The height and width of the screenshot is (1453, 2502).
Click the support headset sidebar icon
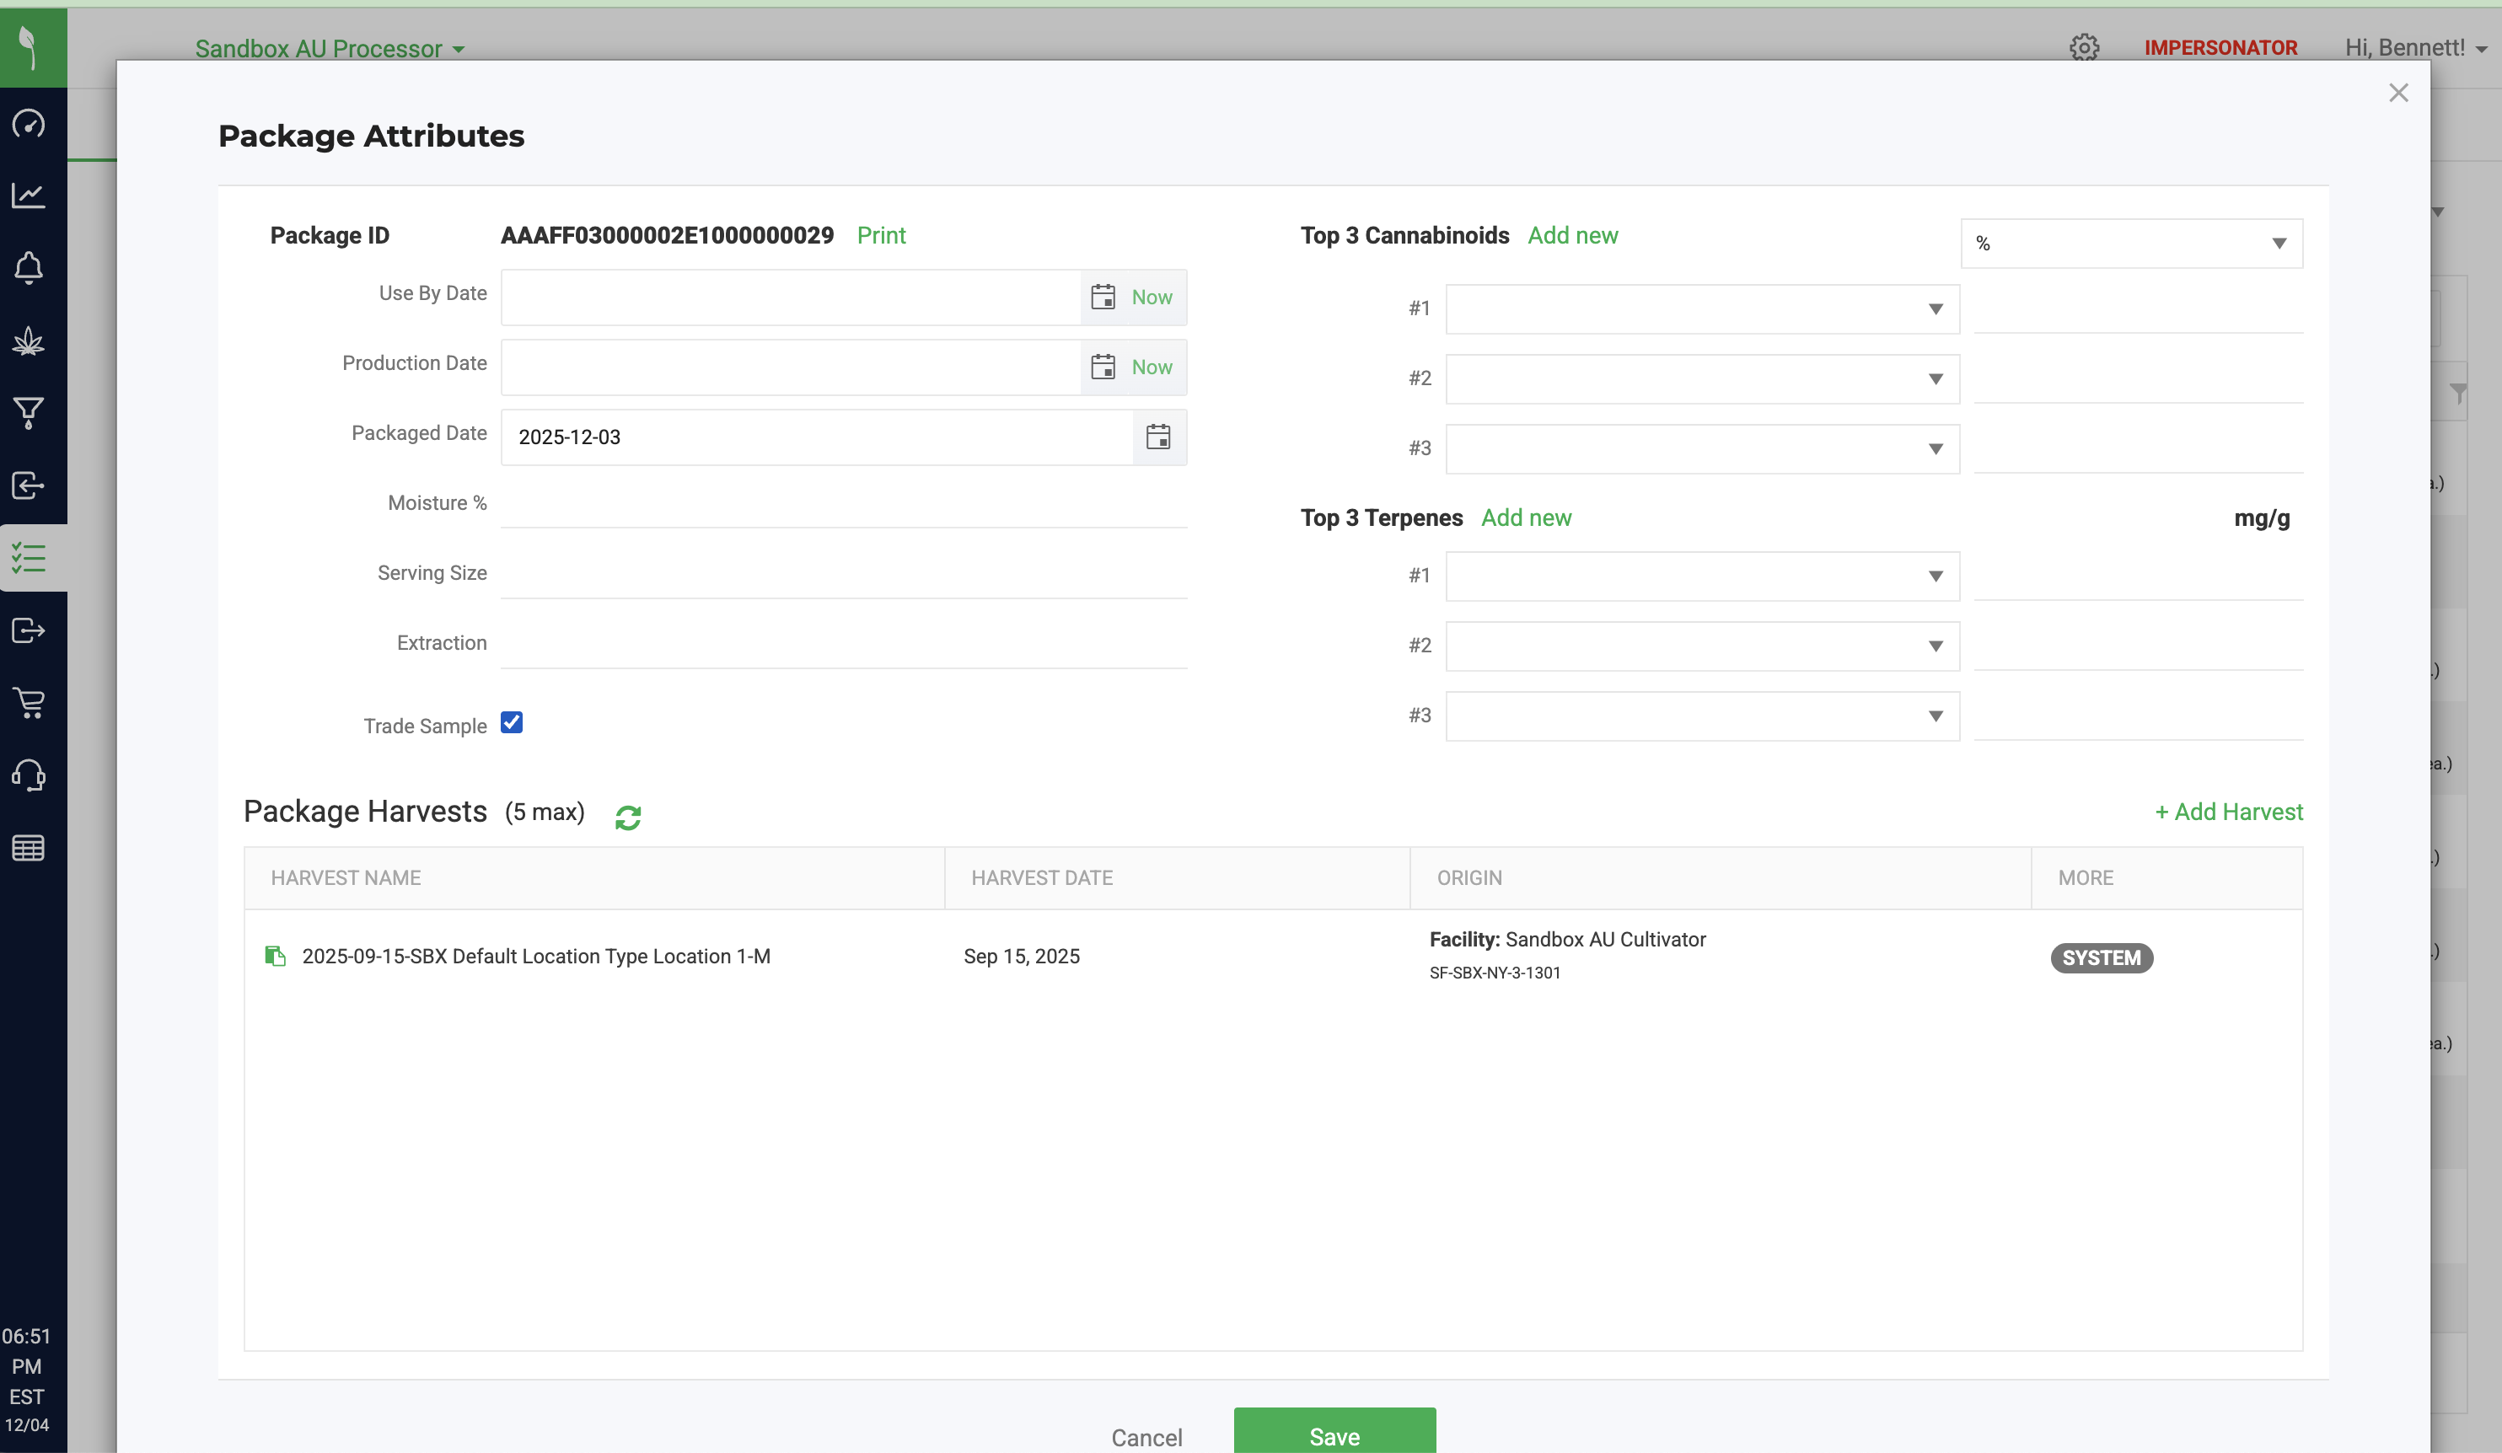(29, 775)
